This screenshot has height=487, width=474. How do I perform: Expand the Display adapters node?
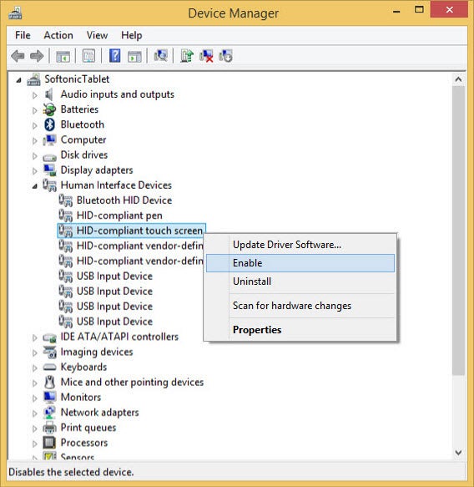[x=35, y=170]
